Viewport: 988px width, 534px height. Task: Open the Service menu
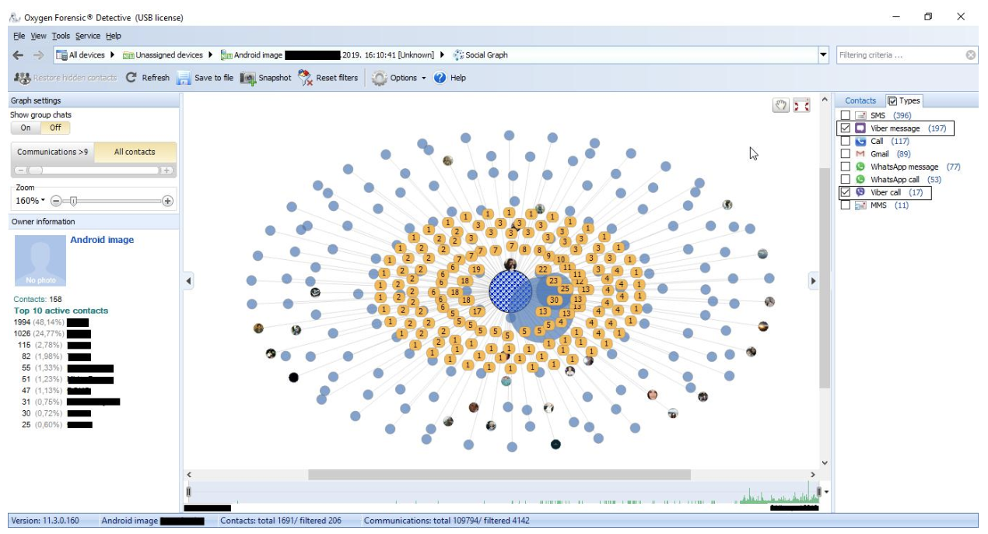pyautogui.click(x=88, y=36)
